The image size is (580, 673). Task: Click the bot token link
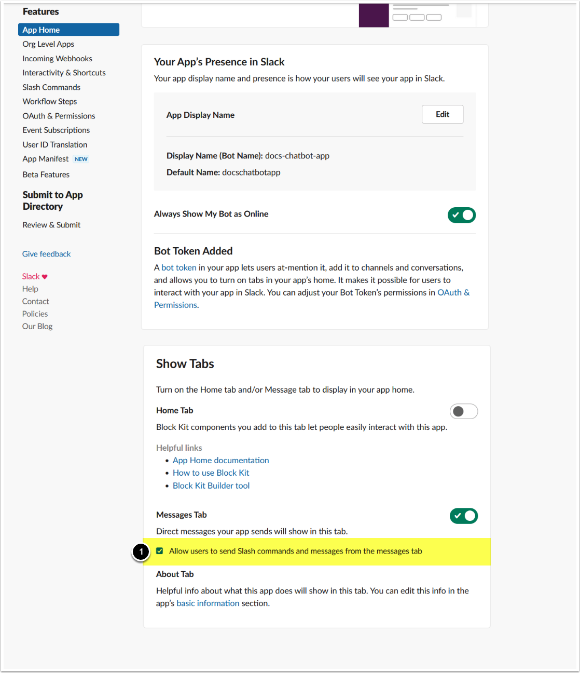(x=179, y=267)
